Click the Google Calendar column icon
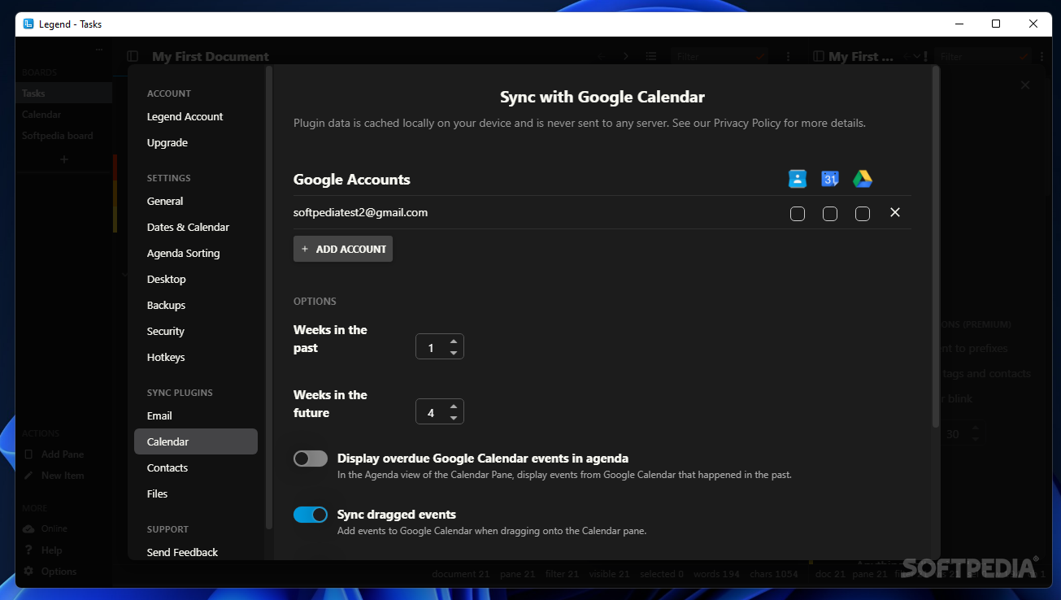Viewport: 1061px width, 600px height. [830, 179]
